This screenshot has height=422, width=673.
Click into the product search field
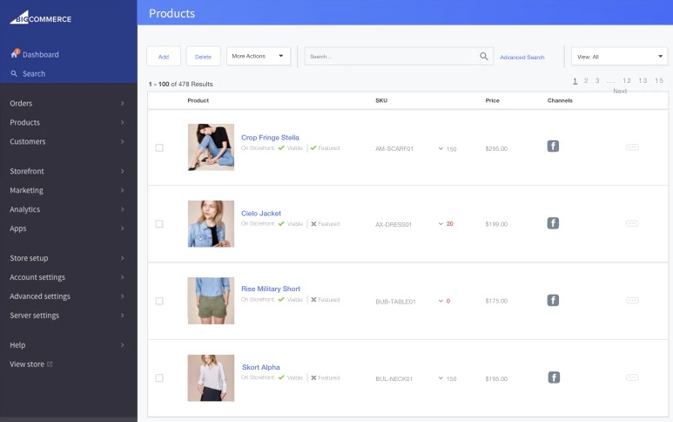point(390,57)
